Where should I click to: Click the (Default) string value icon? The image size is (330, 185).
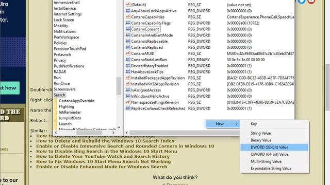128,5
